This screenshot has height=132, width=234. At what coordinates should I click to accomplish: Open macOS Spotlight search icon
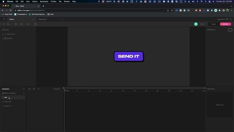click(x=205, y=1)
